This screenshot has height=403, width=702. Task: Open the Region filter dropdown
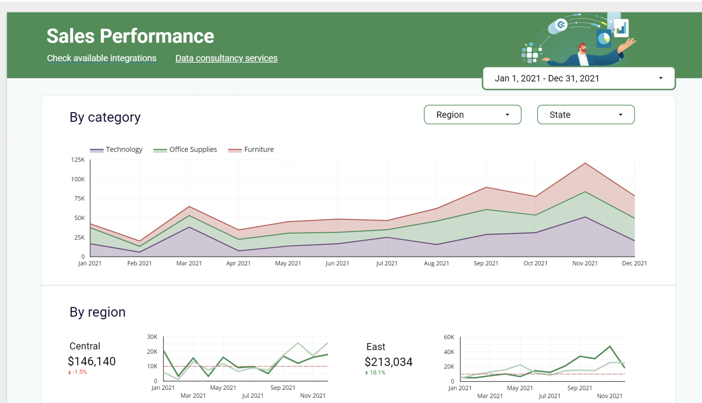(x=473, y=115)
